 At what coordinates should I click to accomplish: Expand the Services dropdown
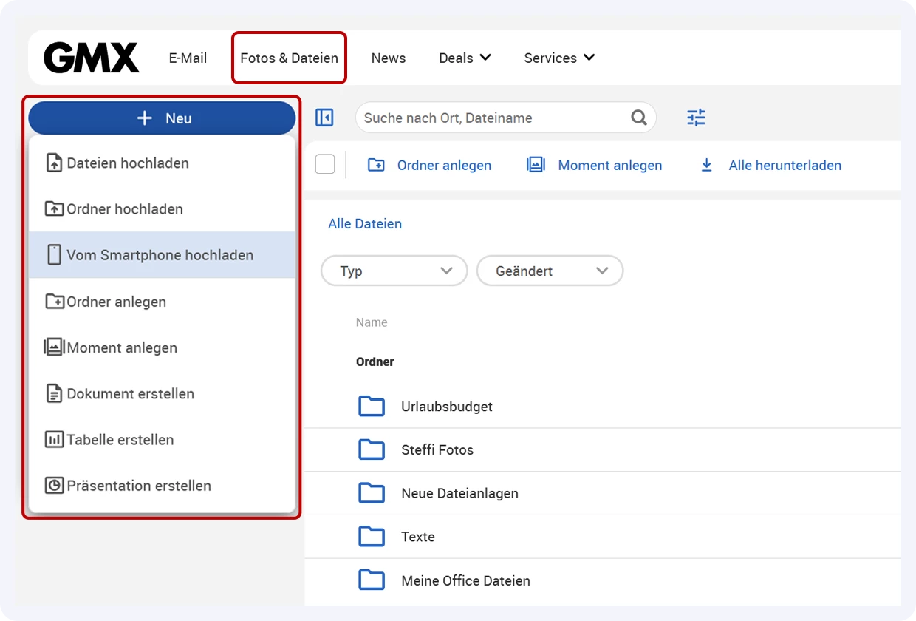click(559, 58)
